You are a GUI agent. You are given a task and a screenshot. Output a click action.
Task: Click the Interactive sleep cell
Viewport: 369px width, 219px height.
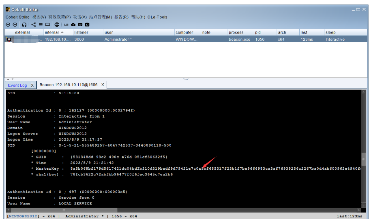coord(335,39)
